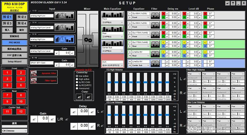Select the 'by RCD/RTC' radio option
247x135 pixels.
click(x=77, y=85)
